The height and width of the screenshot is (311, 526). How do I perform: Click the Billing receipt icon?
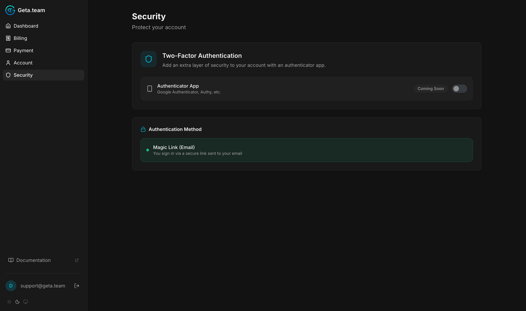coord(8,38)
